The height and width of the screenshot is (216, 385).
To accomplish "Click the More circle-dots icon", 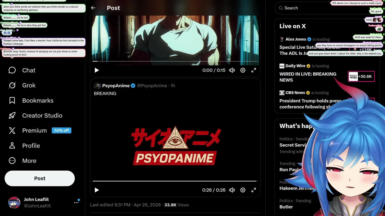I will [12, 160].
